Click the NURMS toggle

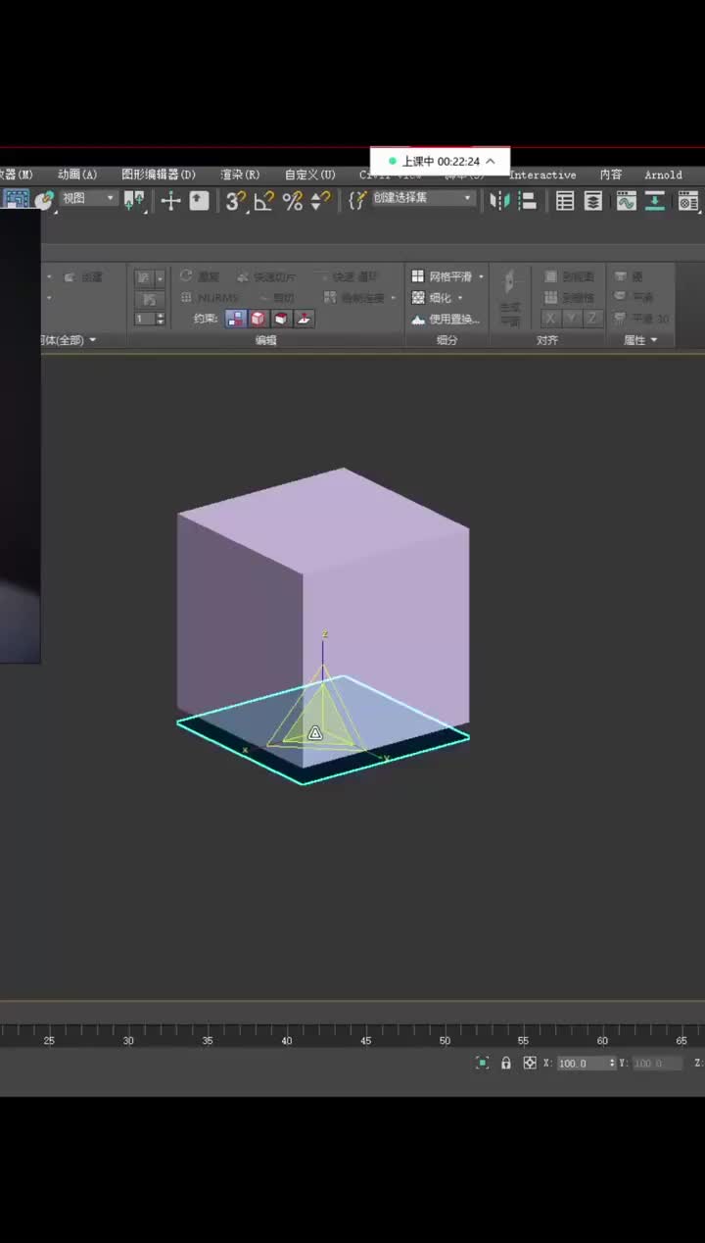pos(210,298)
